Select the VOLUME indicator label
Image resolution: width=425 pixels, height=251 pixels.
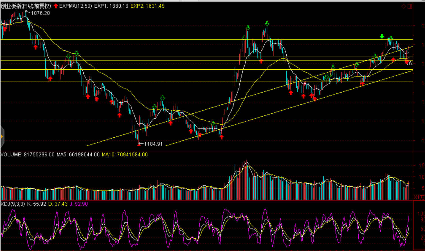click(x=11, y=154)
